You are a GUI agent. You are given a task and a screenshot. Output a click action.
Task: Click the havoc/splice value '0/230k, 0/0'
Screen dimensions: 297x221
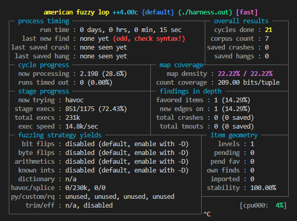(x=86, y=188)
